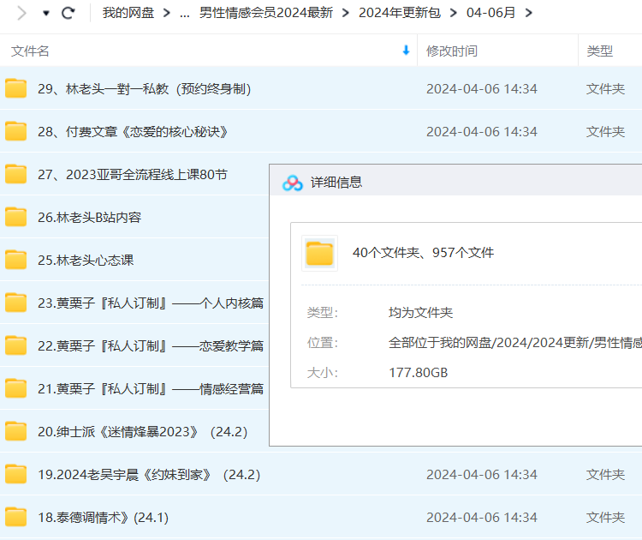Click folder icon beside 25.林老头心态课

click(x=16, y=260)
